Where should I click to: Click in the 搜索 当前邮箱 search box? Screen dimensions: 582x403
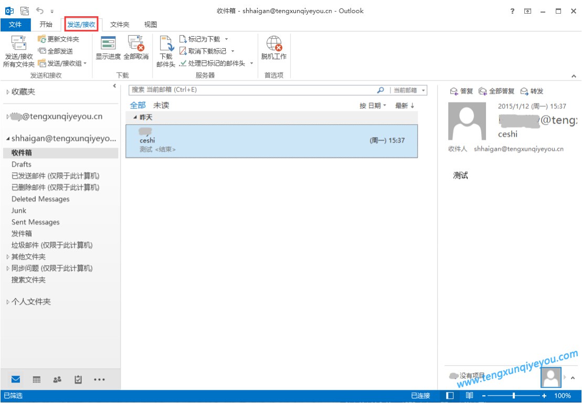252,90
